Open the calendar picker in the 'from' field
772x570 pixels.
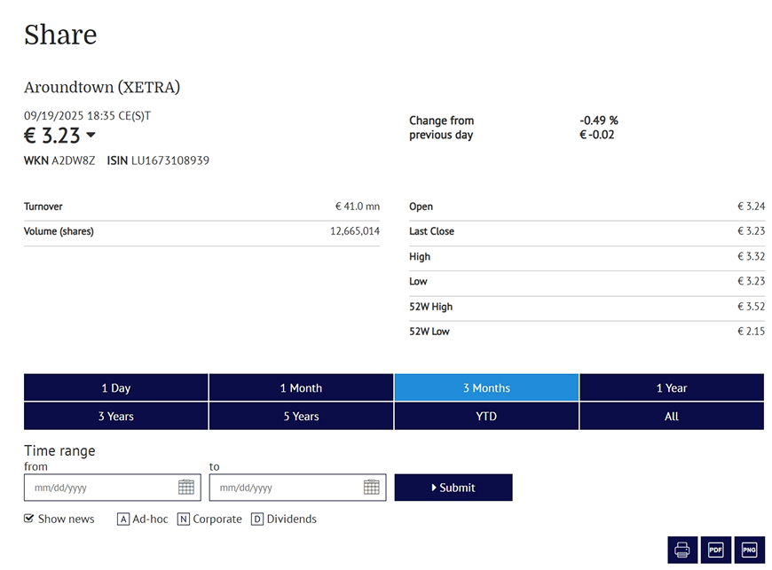pyautogui.click(x=184, y=488)
